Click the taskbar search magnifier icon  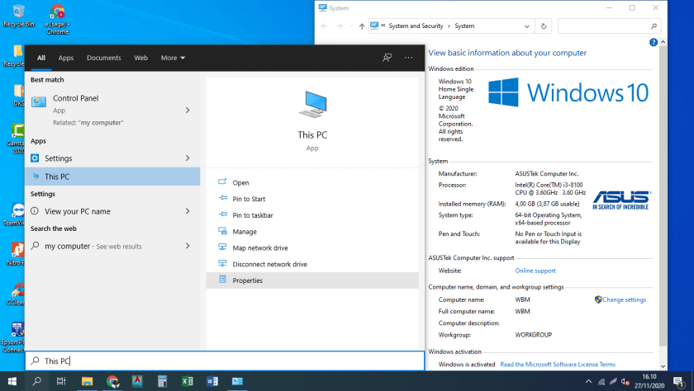click(x=37, y=381)
